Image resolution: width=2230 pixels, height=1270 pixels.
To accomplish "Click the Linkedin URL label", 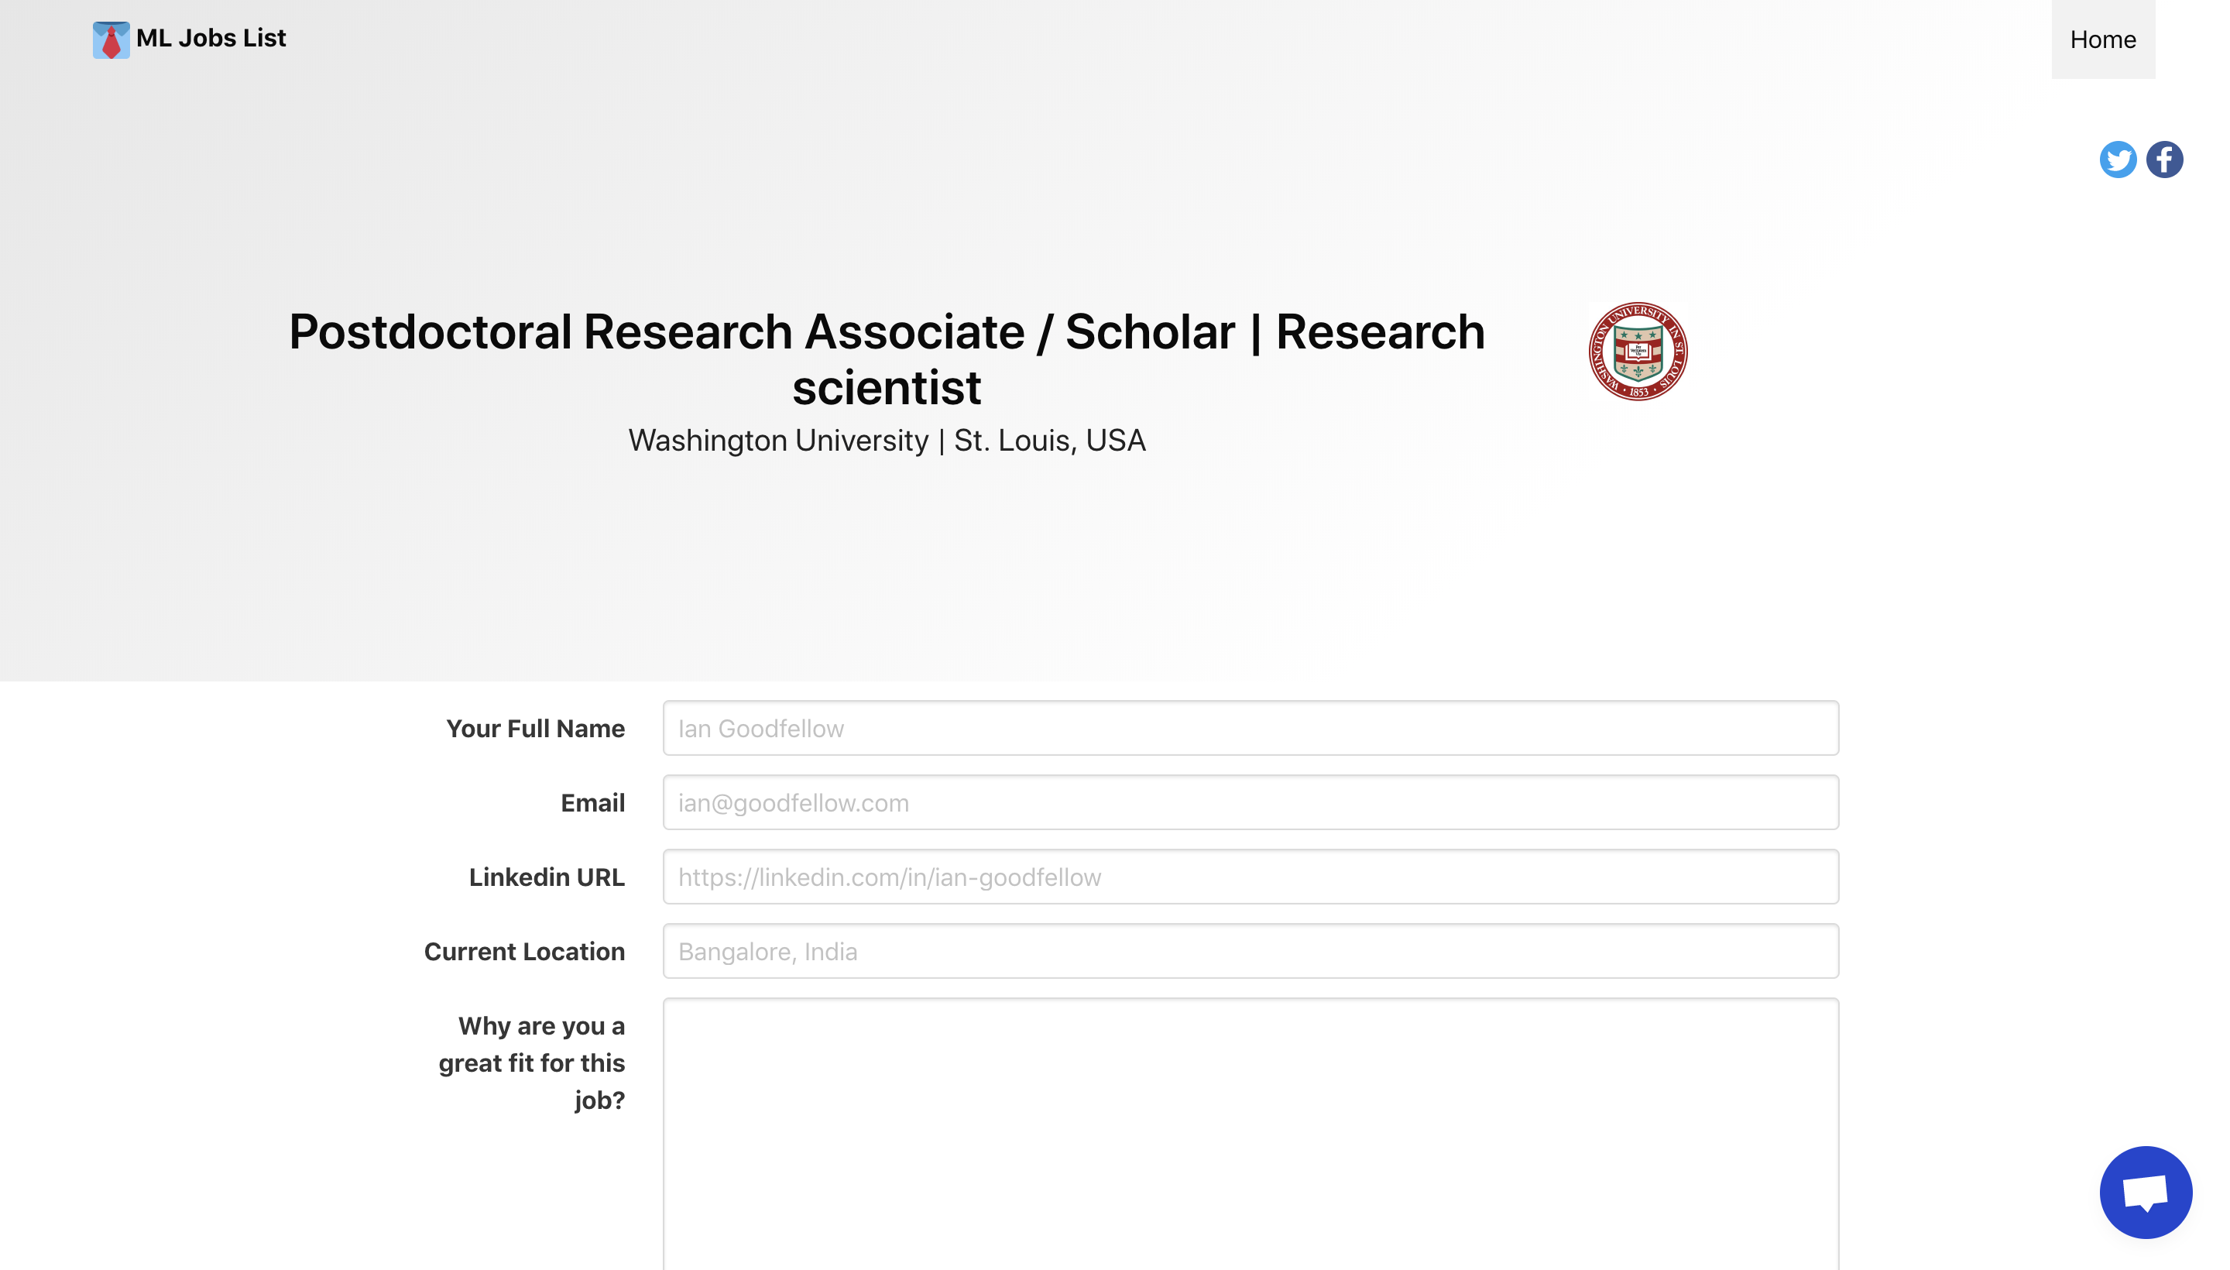I will [547, 877].
